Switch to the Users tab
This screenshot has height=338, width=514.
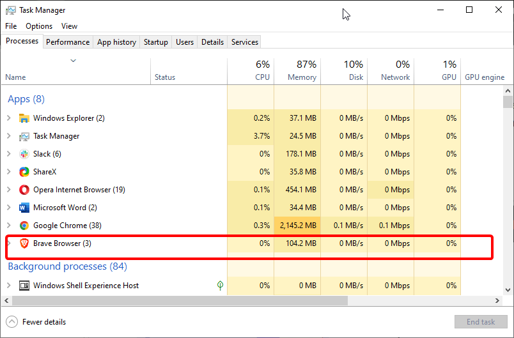[185, 42]
